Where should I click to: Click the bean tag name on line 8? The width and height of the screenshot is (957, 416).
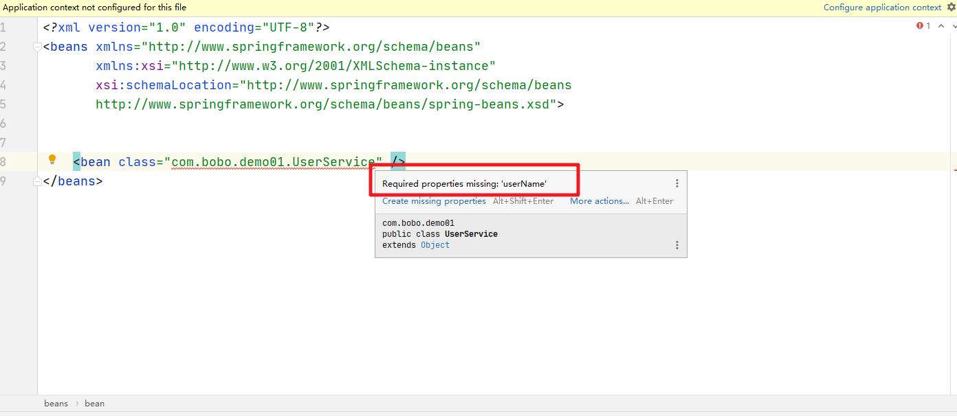click(x=96, y=162)
